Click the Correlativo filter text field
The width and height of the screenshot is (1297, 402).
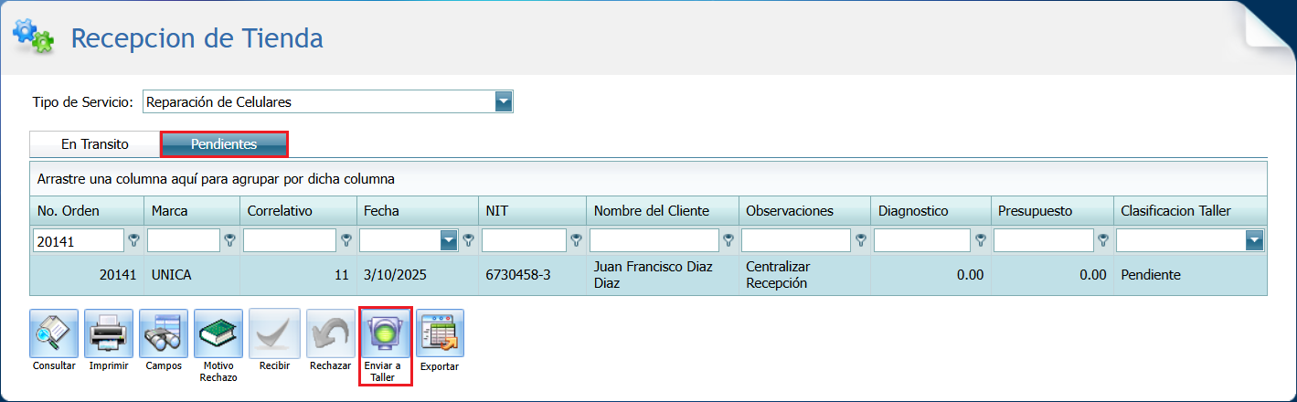click(290, 240)
